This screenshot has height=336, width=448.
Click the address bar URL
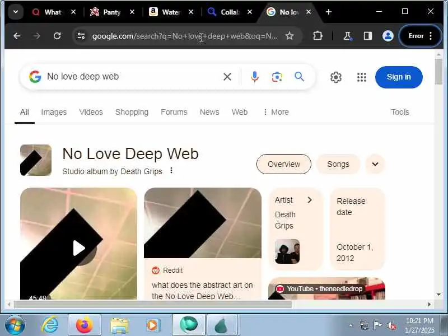point(185,36)
